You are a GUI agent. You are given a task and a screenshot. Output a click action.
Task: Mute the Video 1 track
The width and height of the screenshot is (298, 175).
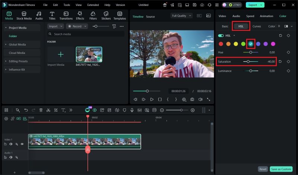11,144
